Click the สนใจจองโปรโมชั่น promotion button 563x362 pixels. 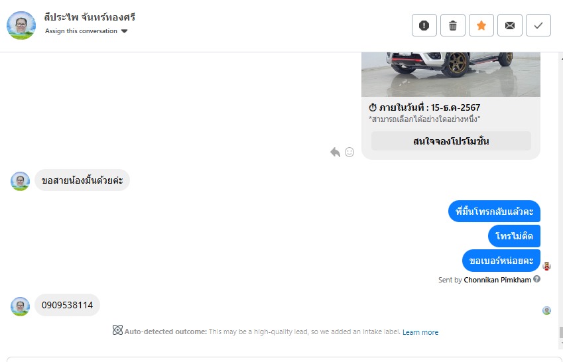(451, 141)
